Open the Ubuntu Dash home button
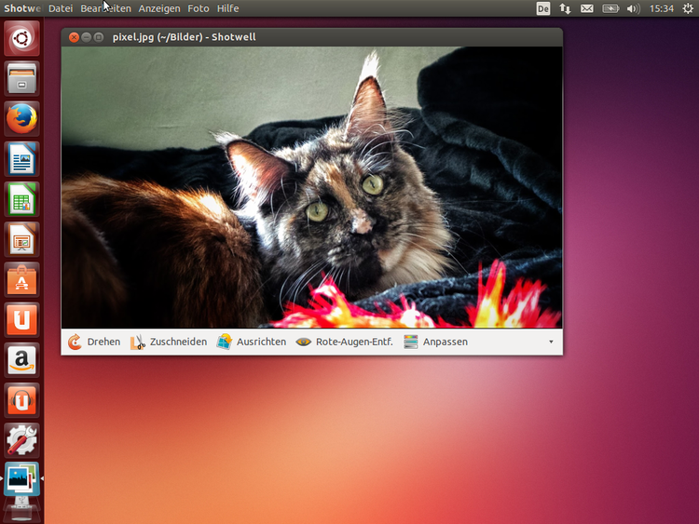This screenshot has width=699, height=524. [x=22, y=39]
